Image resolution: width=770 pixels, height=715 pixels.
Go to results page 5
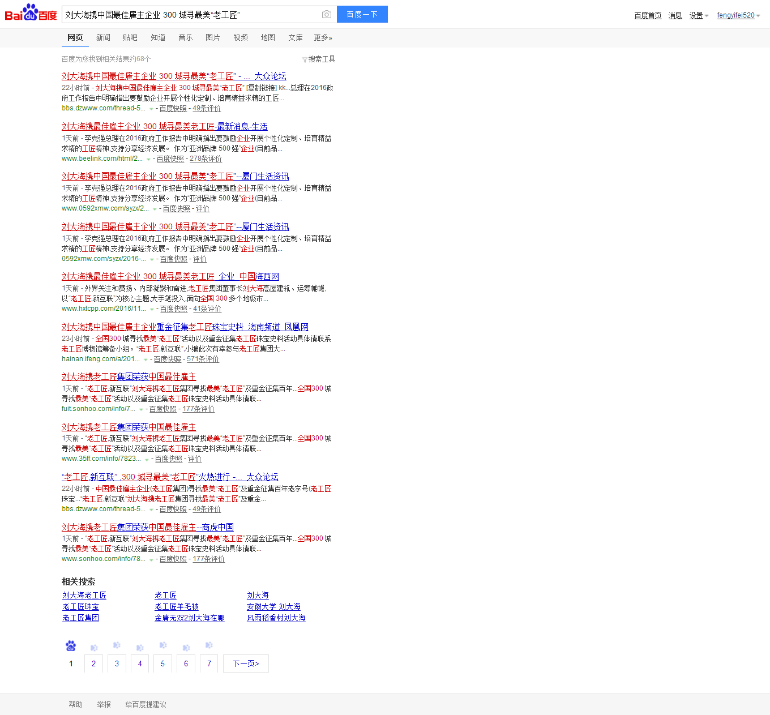click(162, 663)
